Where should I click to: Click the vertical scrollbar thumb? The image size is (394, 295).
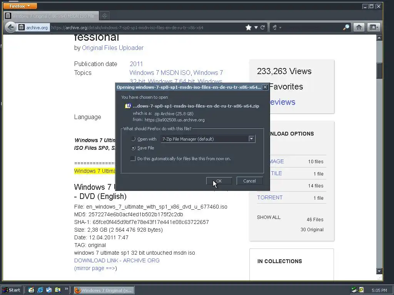pos(379,71)
